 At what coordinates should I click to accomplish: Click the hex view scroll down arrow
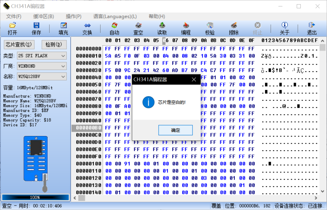322,191
